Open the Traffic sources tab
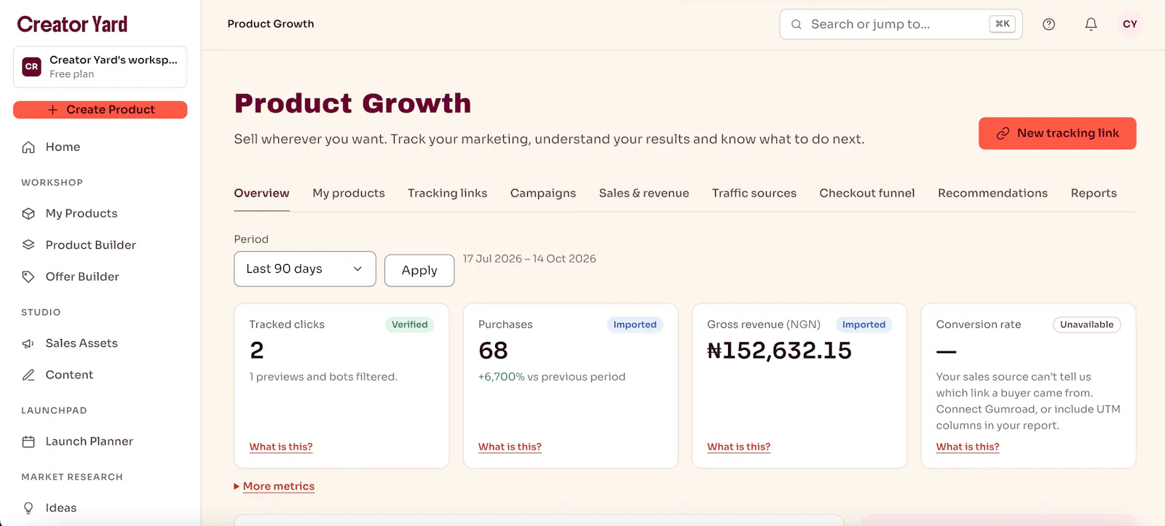Image resolution: width=1165 pixels, height=526 pixels. coord(754,193)
